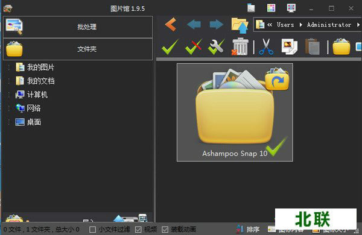Select 我的图片 in the folder tree

(x=40, y=67)
